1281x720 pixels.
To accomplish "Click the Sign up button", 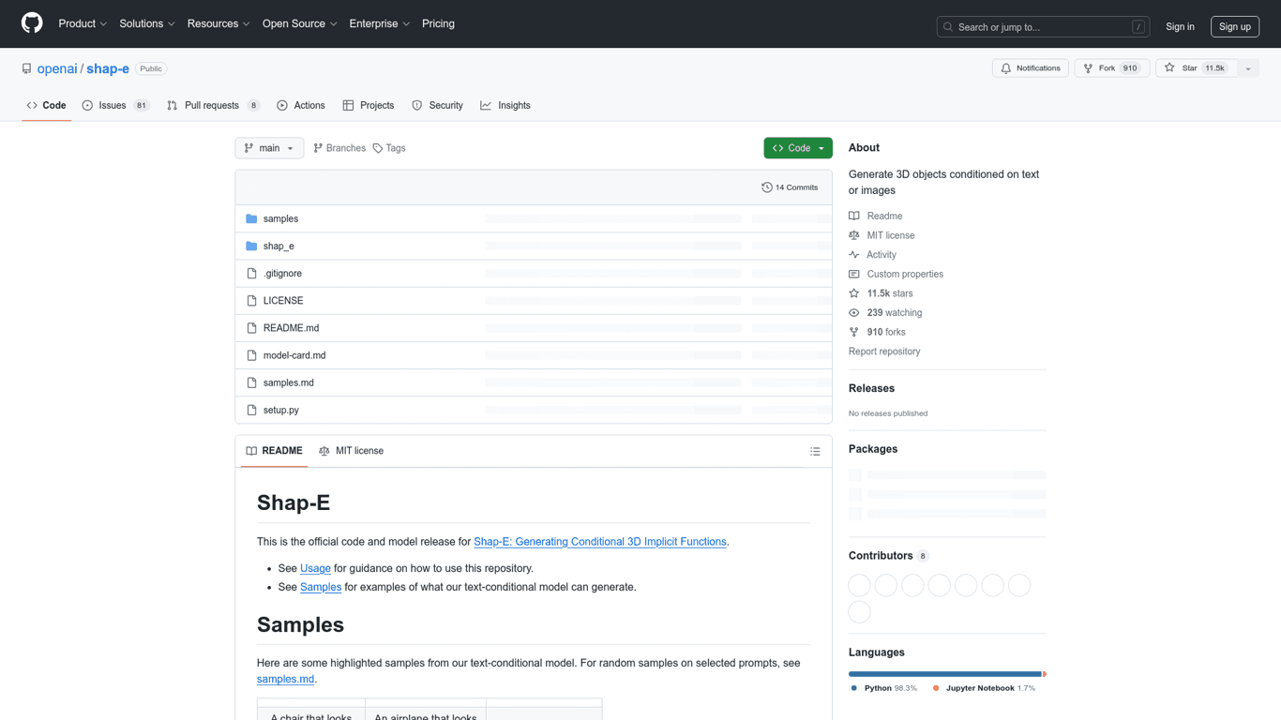I will click(x=1234, y=27).
